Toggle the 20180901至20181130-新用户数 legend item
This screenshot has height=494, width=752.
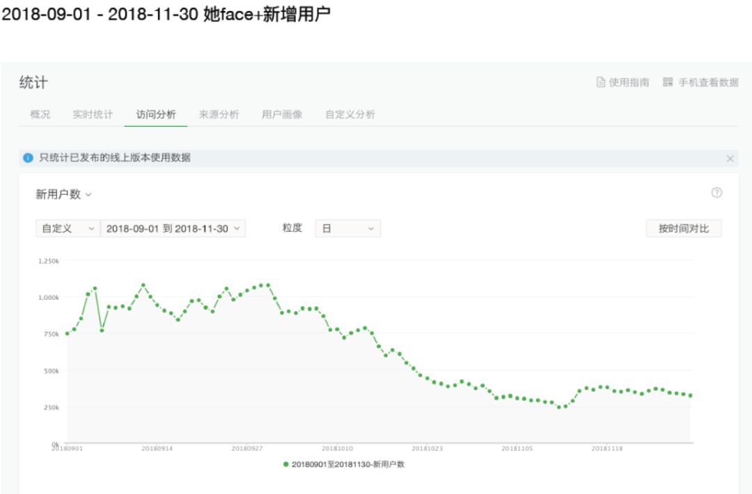pyautogui.click(x=344, y=464)
